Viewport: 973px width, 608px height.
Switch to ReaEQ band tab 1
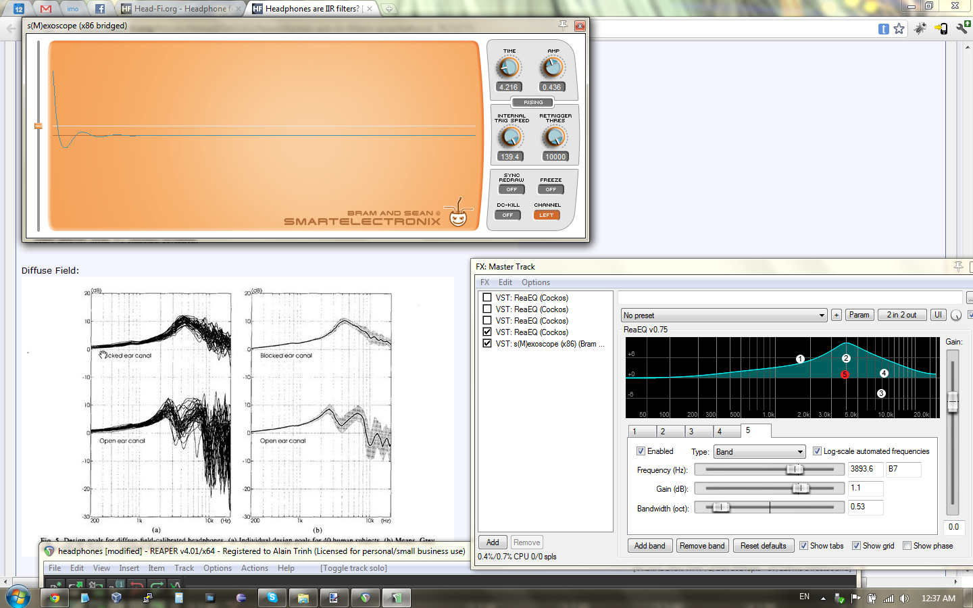pyautogui.click(x=642, y=431)
